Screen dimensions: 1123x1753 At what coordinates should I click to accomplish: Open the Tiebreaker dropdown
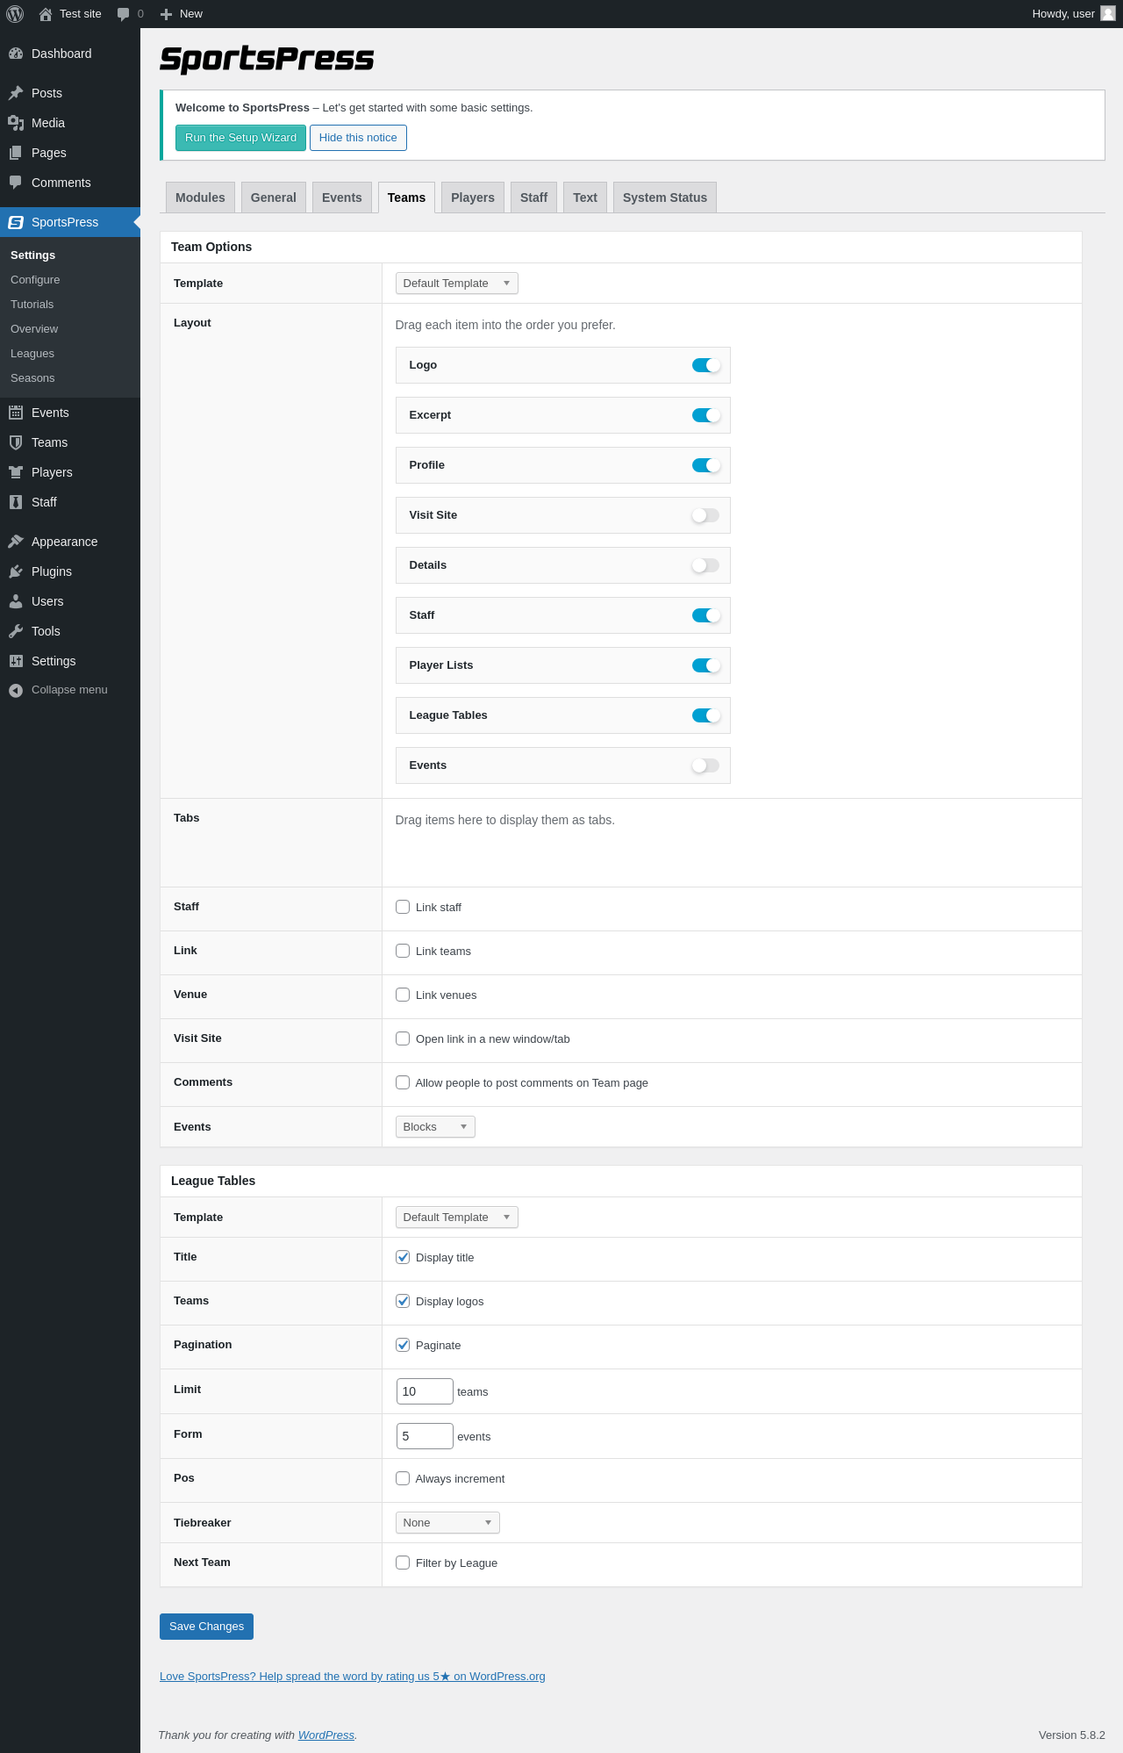pyautogui.click(x=447, y=1523)
